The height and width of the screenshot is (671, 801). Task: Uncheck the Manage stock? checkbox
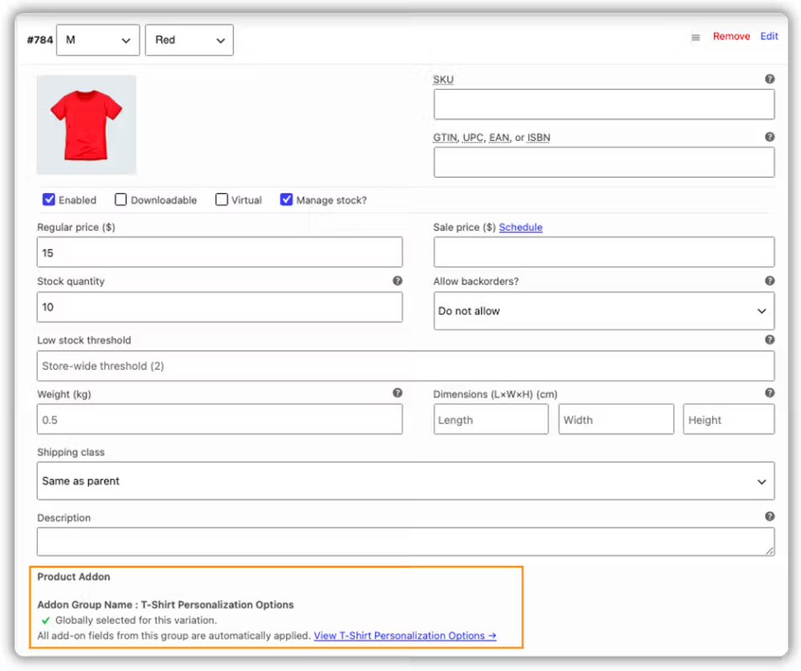tap(286, 199)
